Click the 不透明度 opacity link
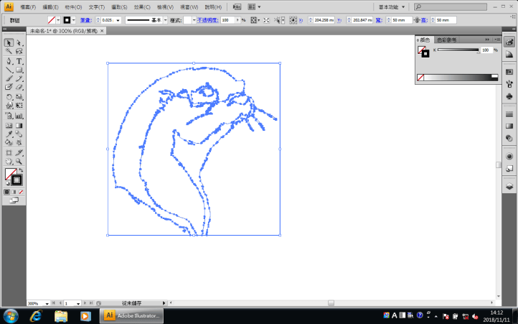 pos(207,20)
